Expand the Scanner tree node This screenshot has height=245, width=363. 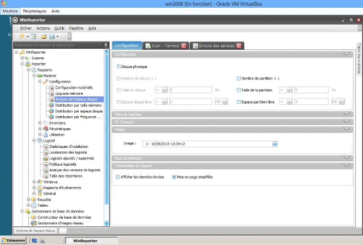click(22, 58)
